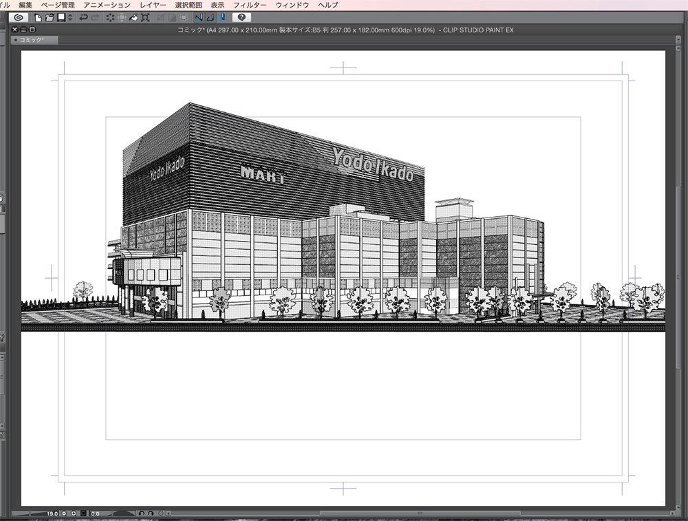Open a file with folder icon

coord(50,18)
